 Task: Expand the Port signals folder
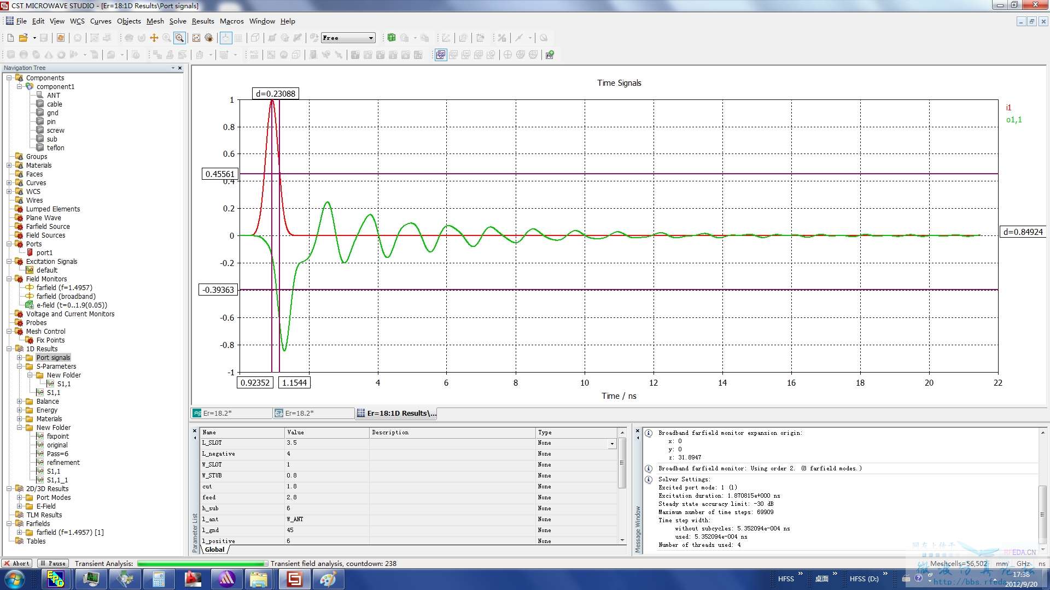(20, 358)
